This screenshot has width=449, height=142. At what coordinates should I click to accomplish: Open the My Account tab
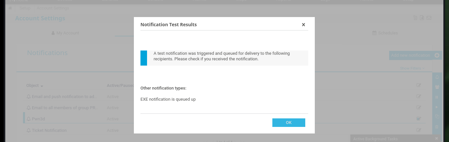[65, 33]
